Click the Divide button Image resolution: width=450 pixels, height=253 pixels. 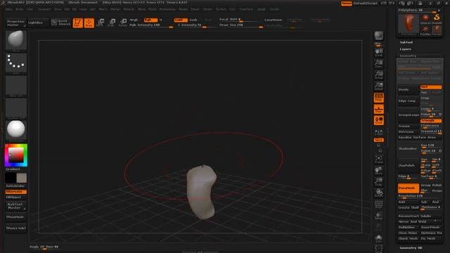[408, 89]
